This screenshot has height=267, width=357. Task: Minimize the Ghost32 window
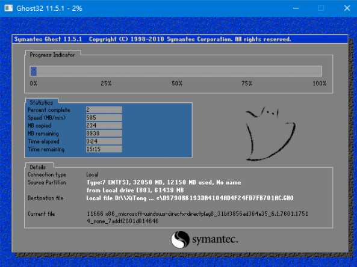[296, 8]
